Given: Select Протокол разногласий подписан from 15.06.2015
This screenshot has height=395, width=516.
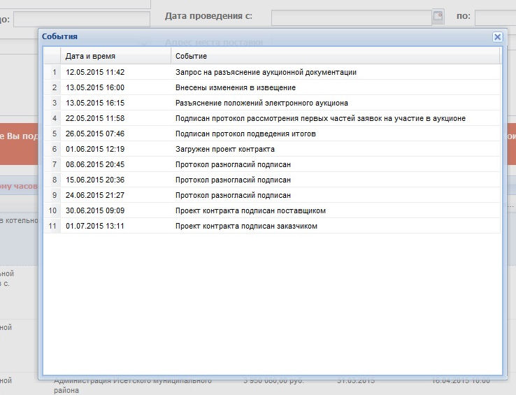Looking at the screenshot, I should (232, 180).
